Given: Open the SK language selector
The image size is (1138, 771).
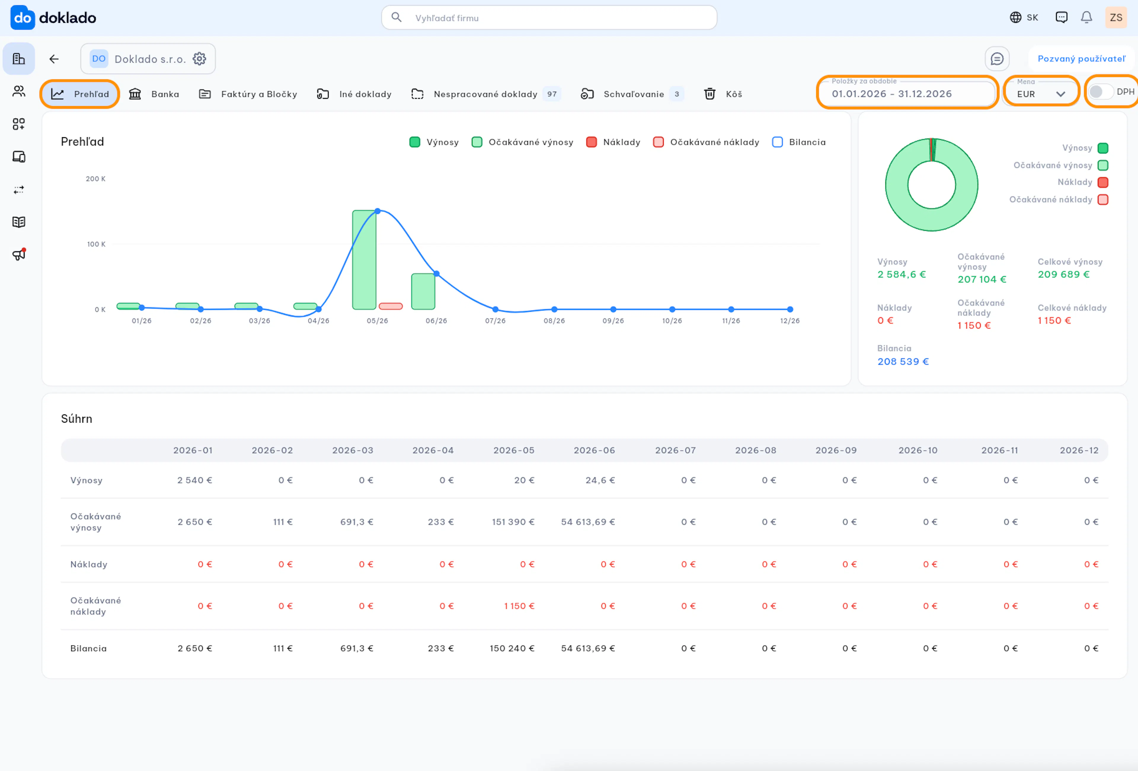Looking at the screenshot, I should point(1024,17).
